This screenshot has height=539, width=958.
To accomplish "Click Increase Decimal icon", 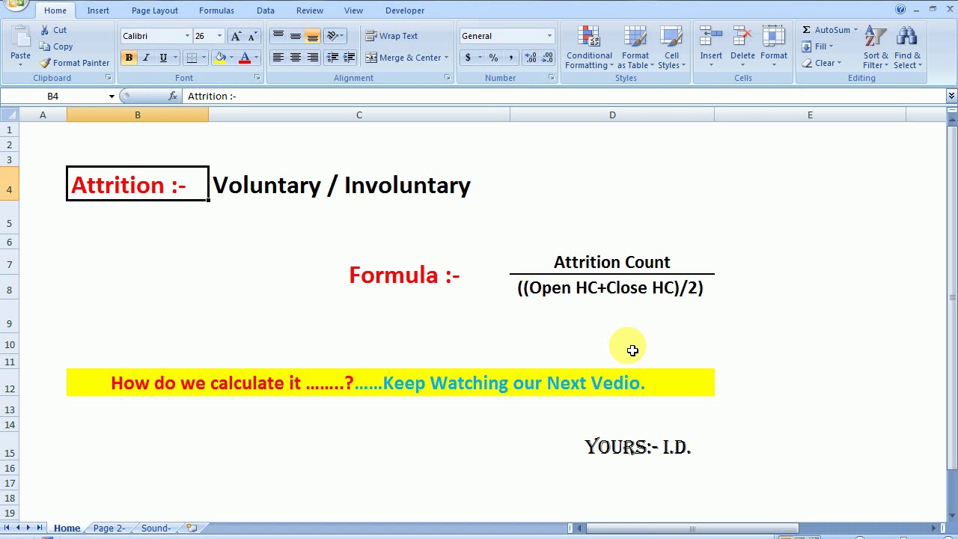I will (x=530, y=58).
